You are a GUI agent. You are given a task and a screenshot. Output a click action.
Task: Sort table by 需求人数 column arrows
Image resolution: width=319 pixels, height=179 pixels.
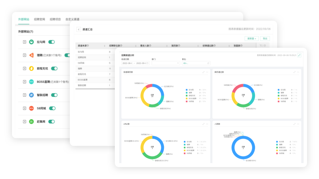click(x=167, y=46)
